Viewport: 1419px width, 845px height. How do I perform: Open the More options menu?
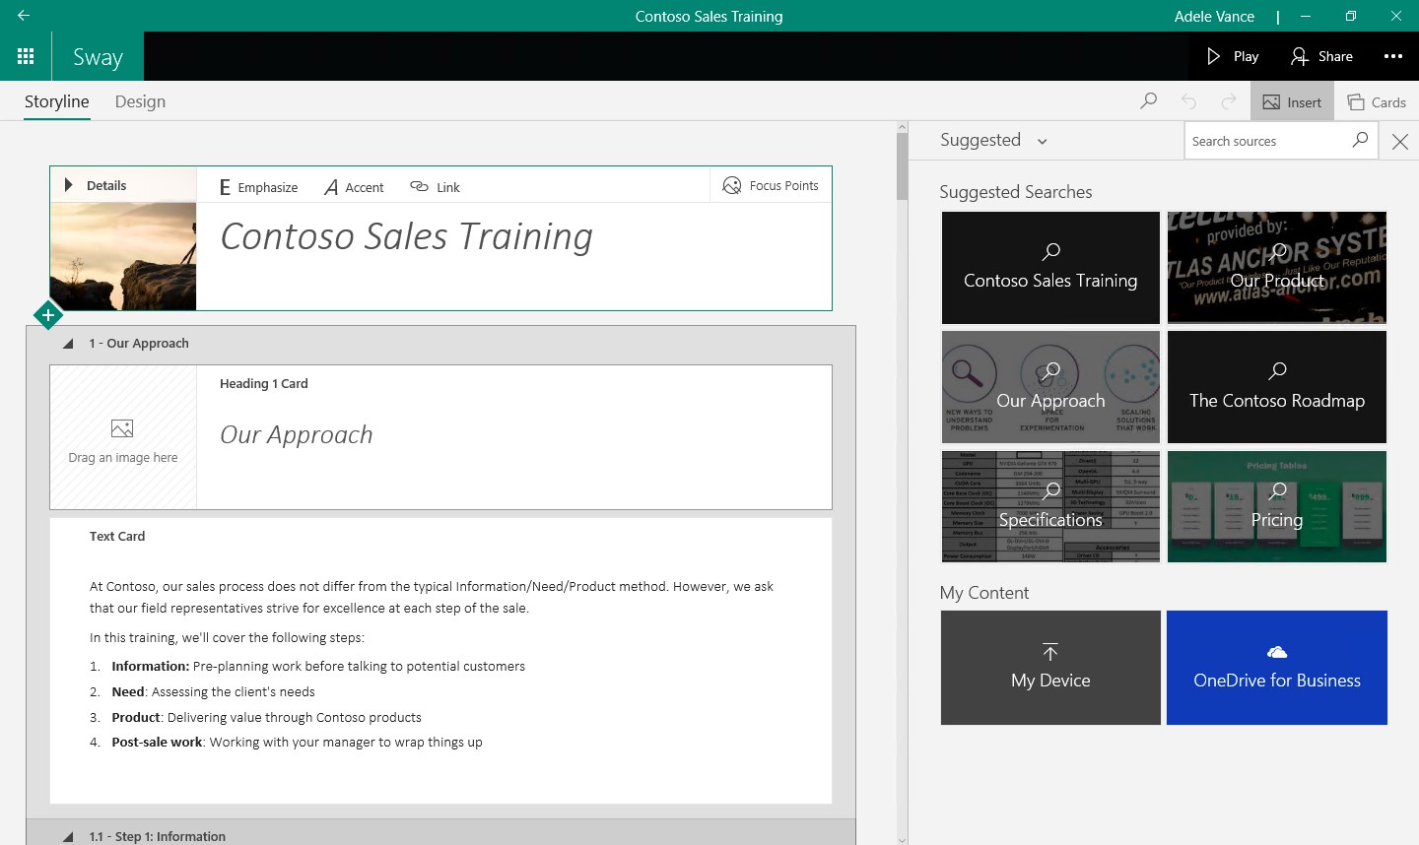(1392, 56)
